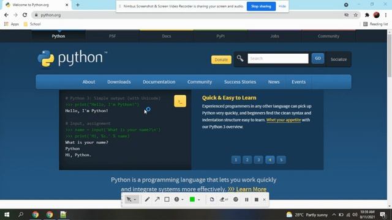Open the Chrome three-dot menu

[x=386, y=15]
